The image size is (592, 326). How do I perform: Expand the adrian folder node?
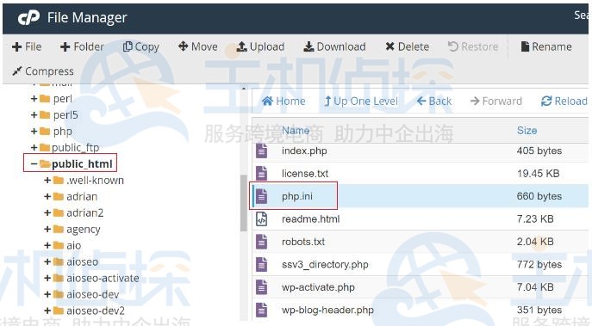(47, 196)
